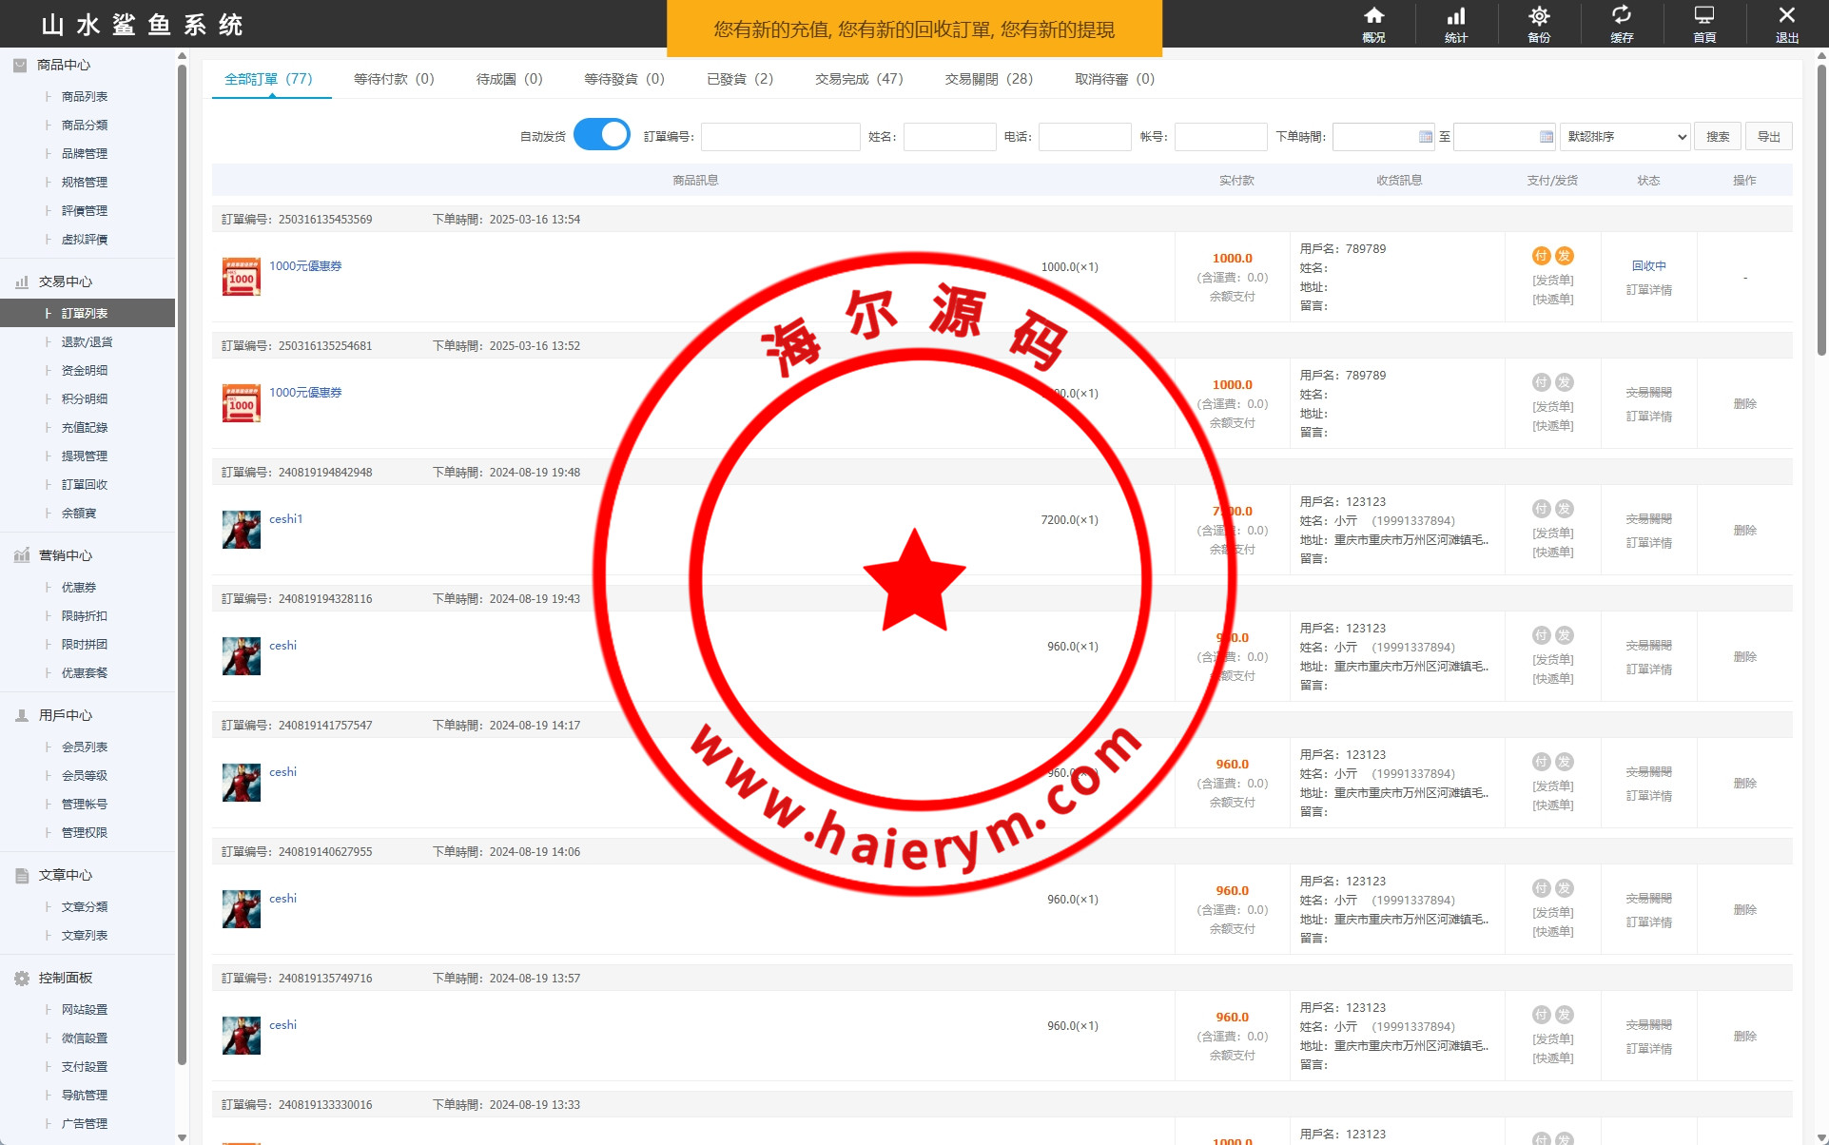This screenshot has height=1145, width=1829.
Task: Open 退款/退貨 in the sidebar
Action: pos(87,341)
